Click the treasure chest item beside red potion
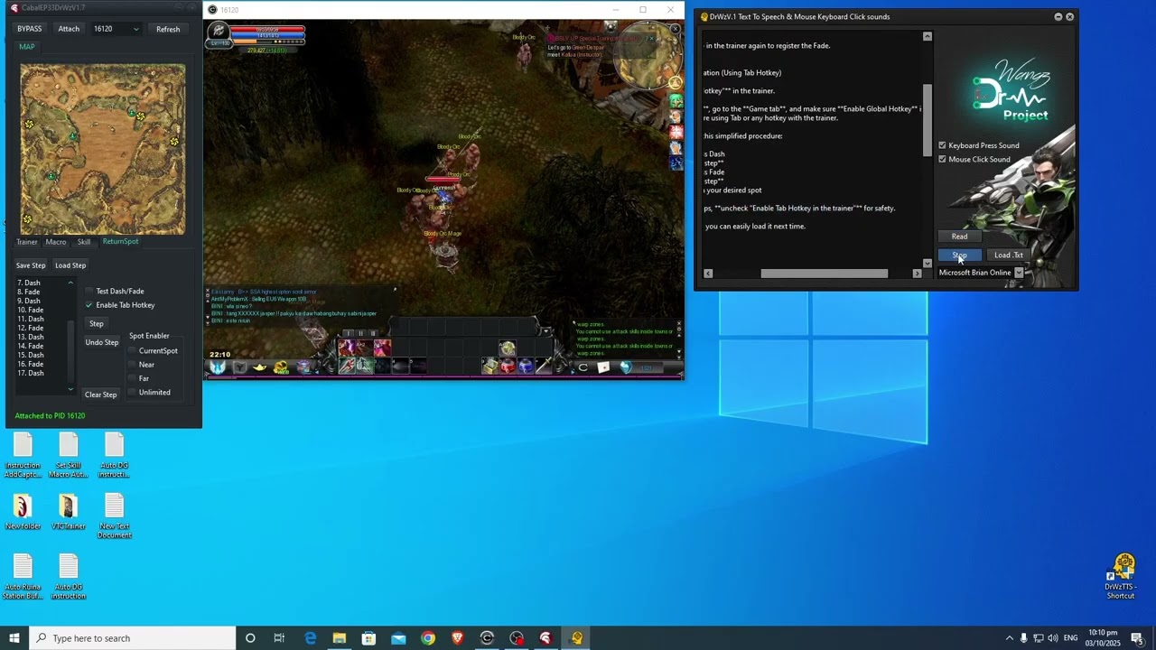1156x650 pixels. coord(490,367)
